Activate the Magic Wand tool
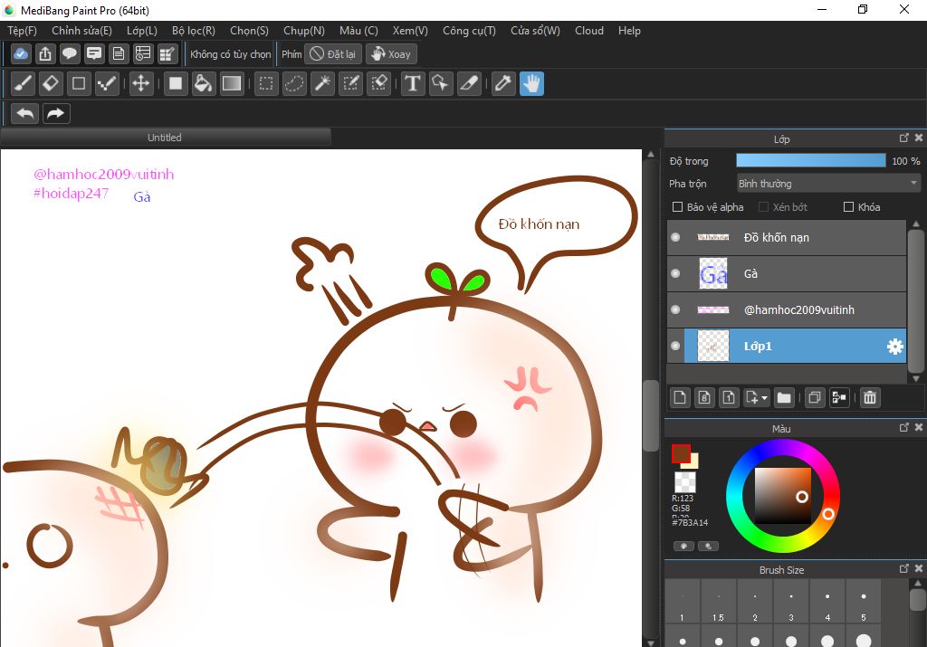 point(321,84)
